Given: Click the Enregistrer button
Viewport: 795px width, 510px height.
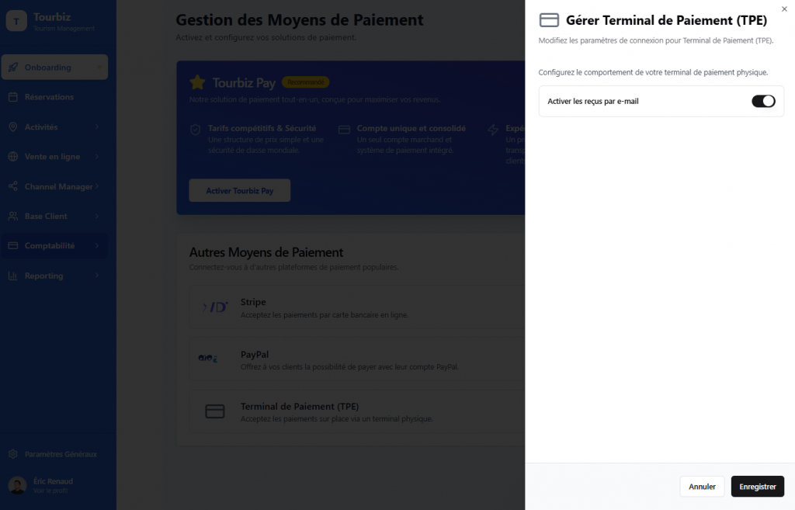Looking at the screenshot, I should 757,487.
